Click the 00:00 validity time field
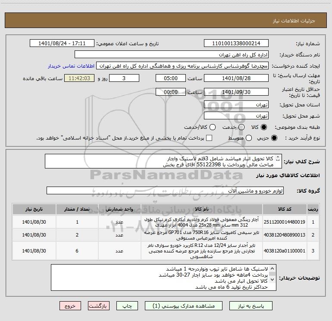 [171, 92]
